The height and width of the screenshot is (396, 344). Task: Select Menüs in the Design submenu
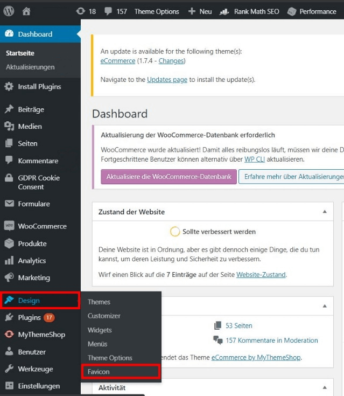click(x=97, y=344)
